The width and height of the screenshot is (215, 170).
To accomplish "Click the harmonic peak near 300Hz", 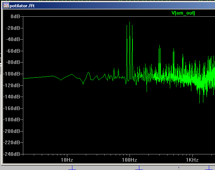I will [x=159, y=46].
